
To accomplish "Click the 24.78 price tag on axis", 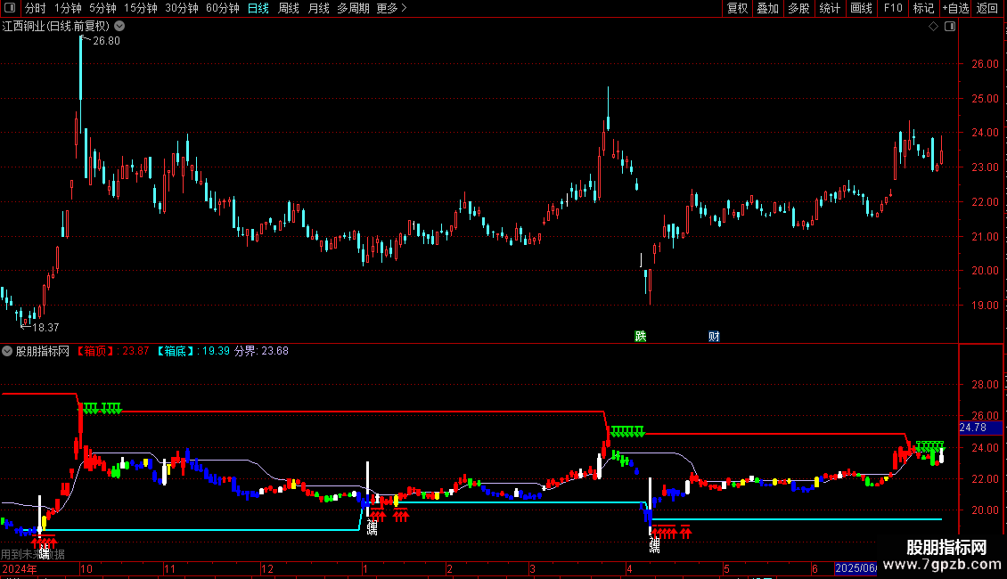I will (980, 428).
